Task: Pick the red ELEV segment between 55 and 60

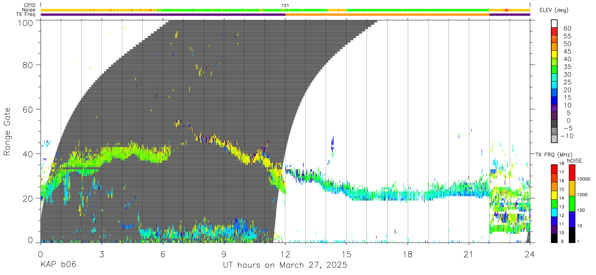Action: [555, 31]
